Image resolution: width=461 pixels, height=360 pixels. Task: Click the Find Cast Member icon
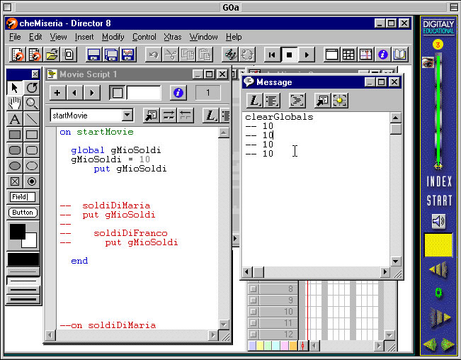(230, 55)
